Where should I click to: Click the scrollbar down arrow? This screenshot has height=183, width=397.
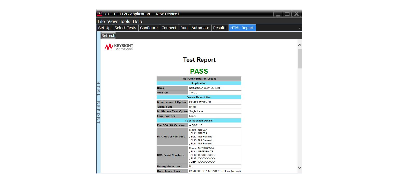tap(299, 167)
